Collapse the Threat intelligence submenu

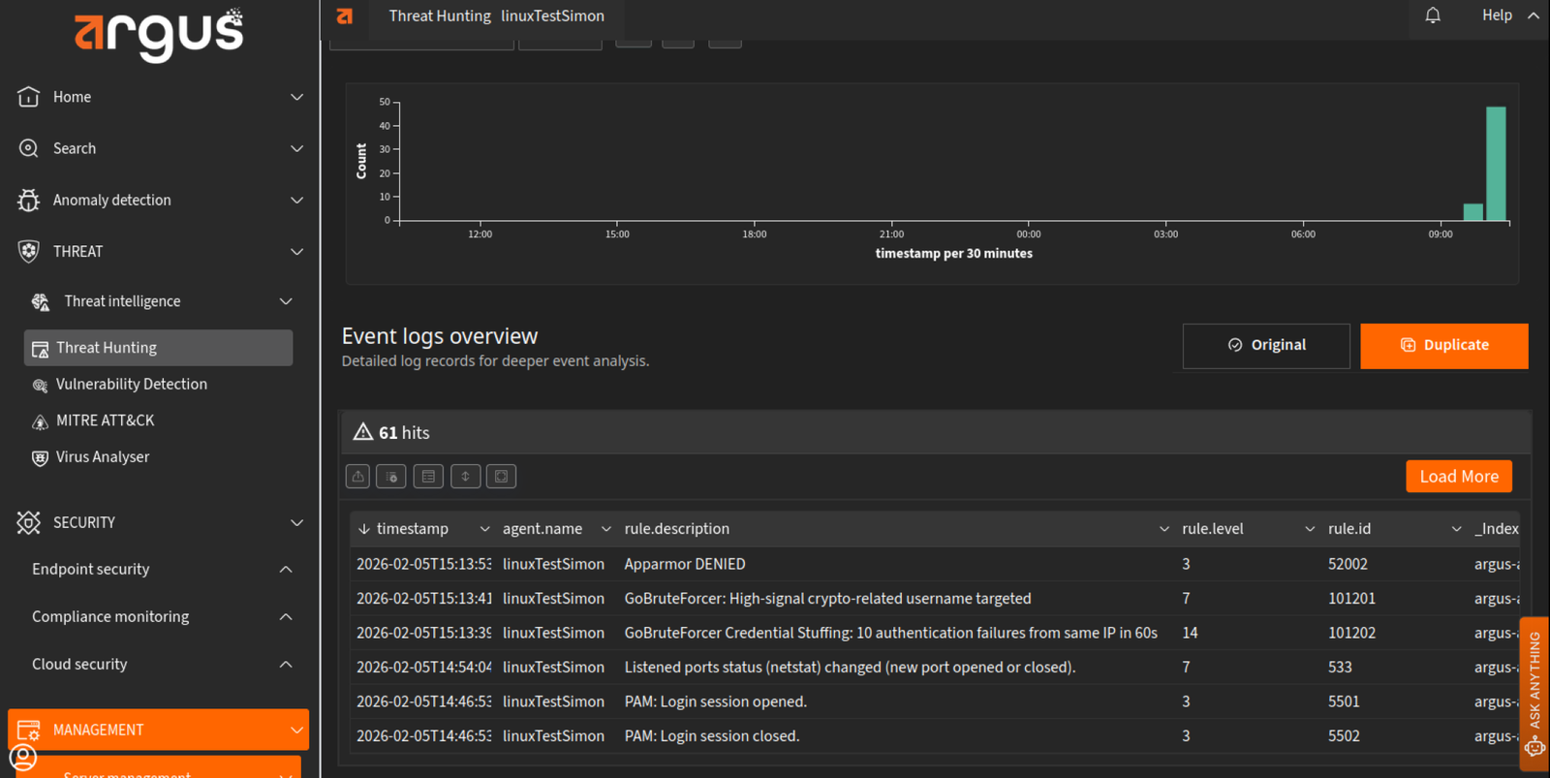(286, 301)
